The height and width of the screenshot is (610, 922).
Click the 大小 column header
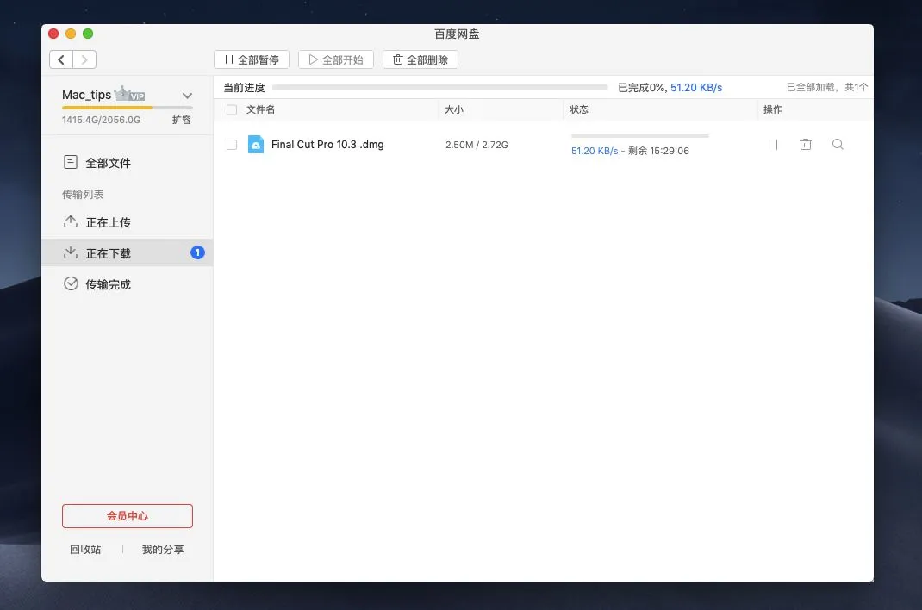453,110
